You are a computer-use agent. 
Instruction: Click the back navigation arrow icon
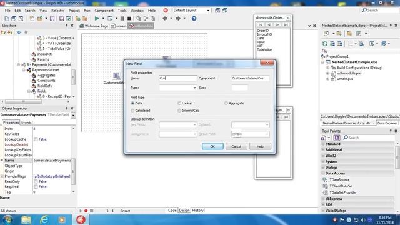click(165, 19)
